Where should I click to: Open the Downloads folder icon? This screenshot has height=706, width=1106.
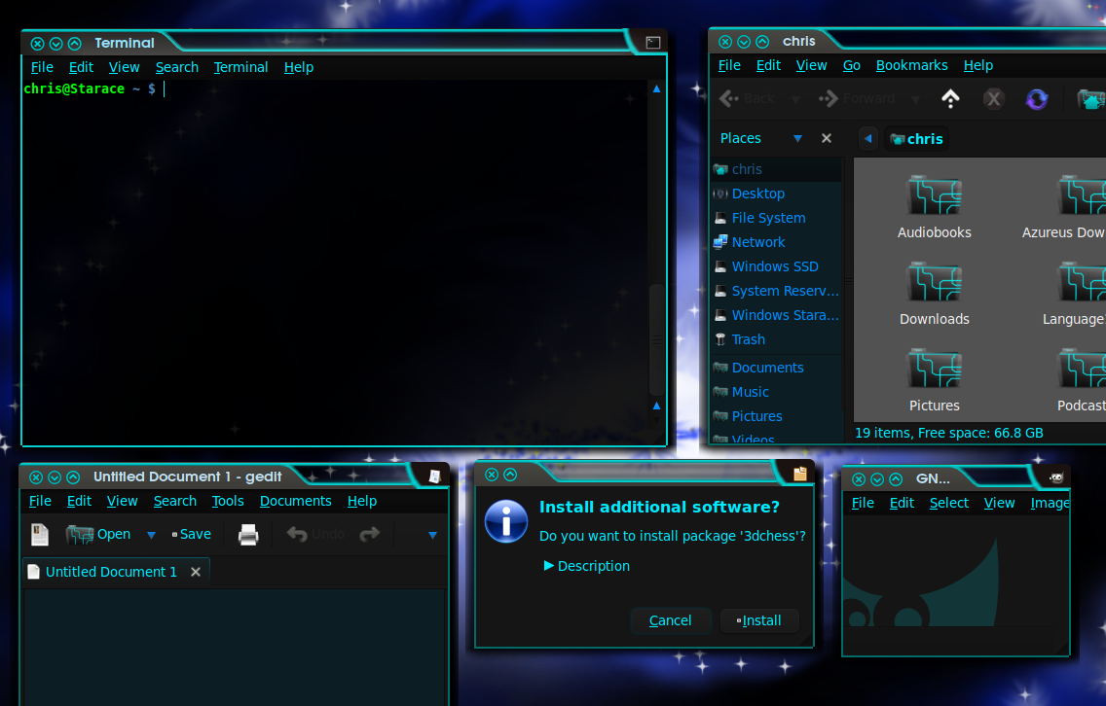click(934, 281)
